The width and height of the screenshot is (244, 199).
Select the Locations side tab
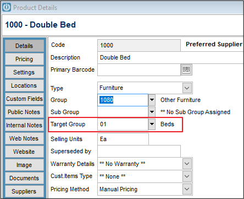pos(24,85)
